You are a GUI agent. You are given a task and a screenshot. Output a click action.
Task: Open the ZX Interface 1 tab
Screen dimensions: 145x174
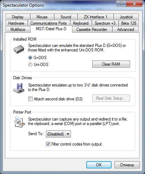click(x=96, y=17)
